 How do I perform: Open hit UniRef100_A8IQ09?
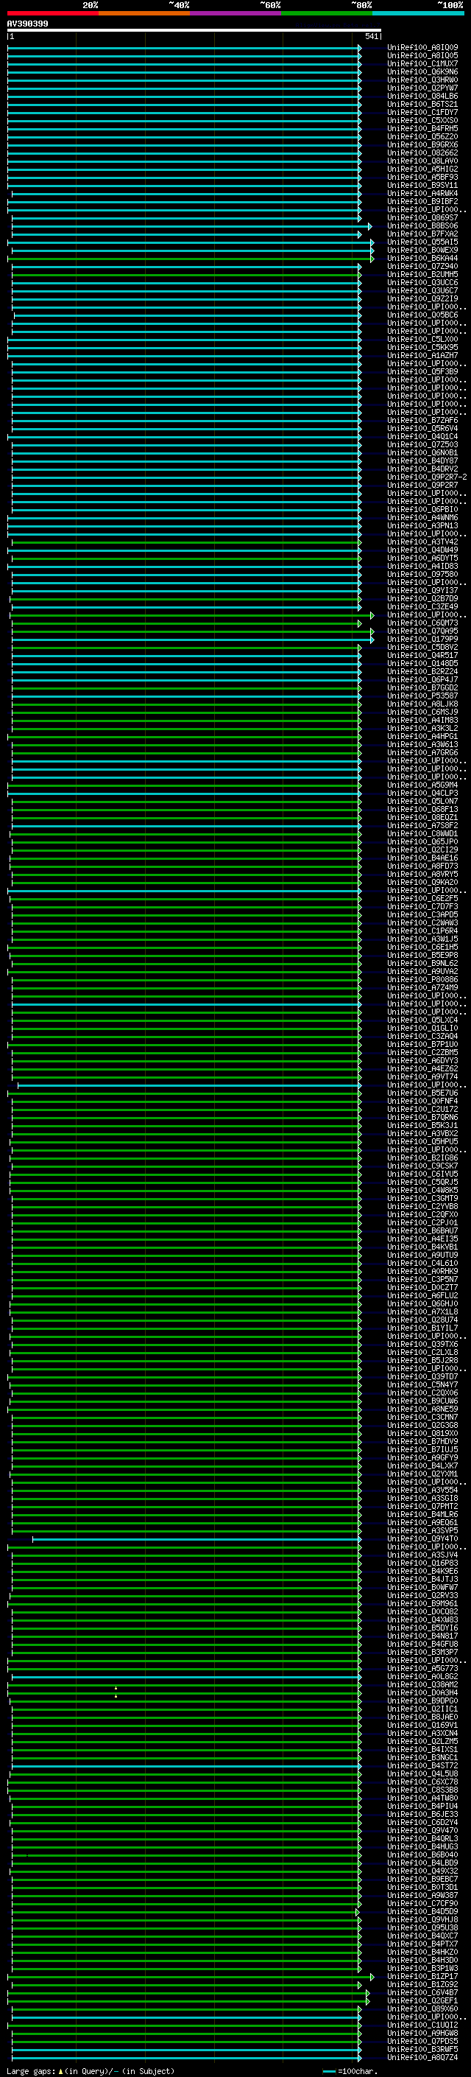tap(422, 48)
